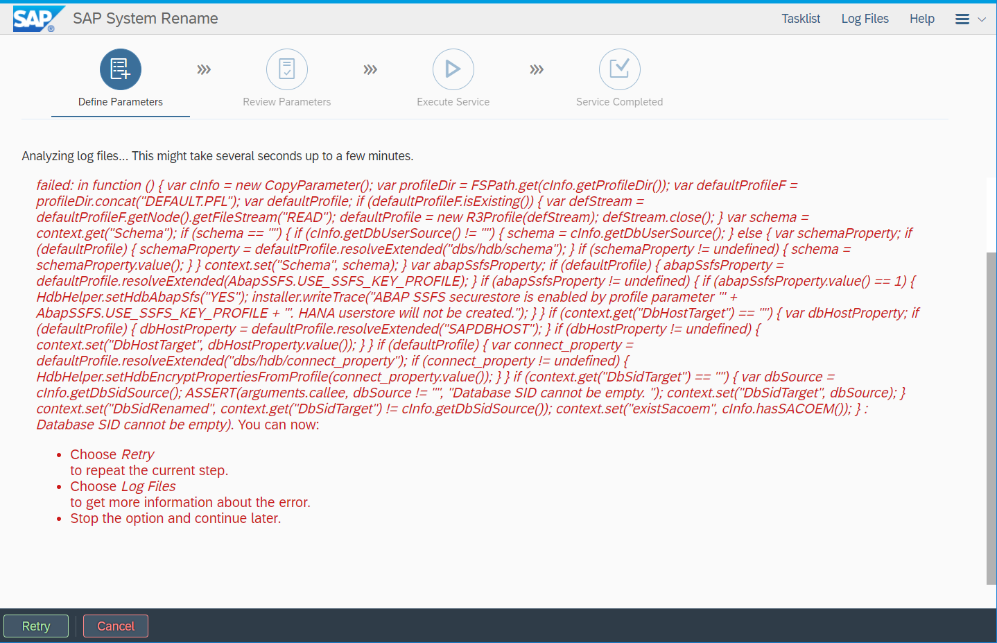Viewport: 997px width, 643px height.
Task: Click the arrows between Define and Review steps
Action: point(204,69)
